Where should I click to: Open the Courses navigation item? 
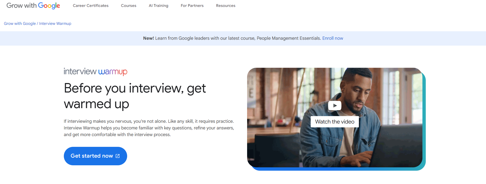(x=128, y=6)
